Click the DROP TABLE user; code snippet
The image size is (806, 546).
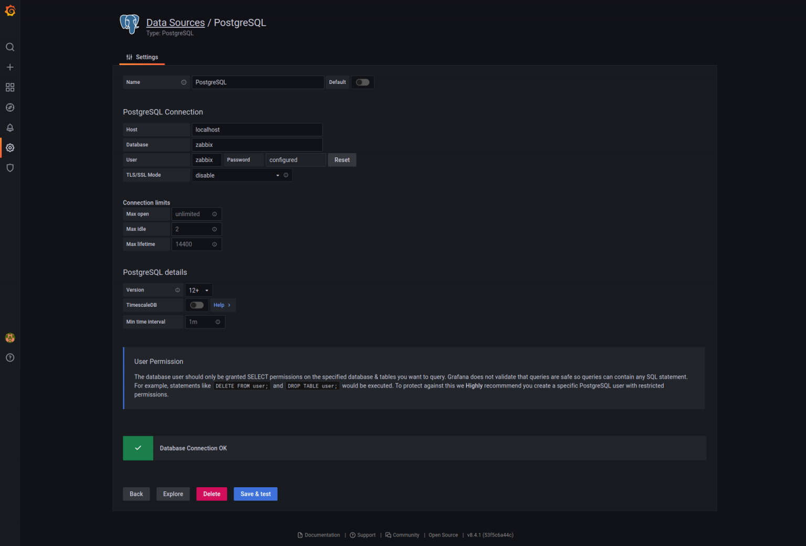[312, 386]
